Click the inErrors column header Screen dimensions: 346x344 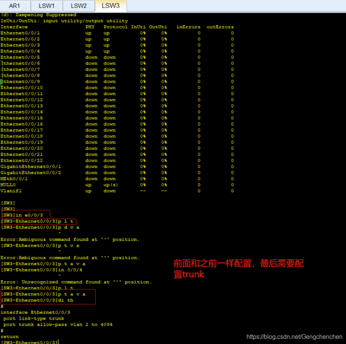[x=188, y=27]
